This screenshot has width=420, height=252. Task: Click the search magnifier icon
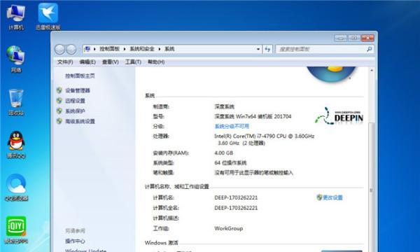[369, 49]
